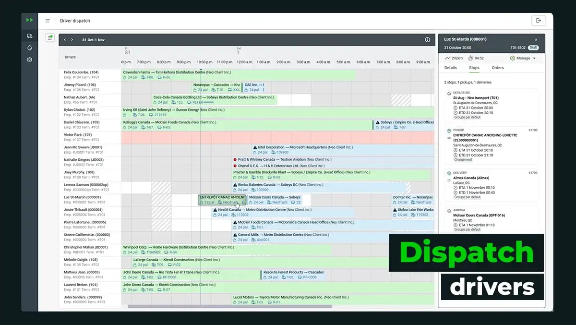Image resolution: width=576 pixels, height=325 pixels.
Task: Open the hamburger navigation menu
Action: (x=48, y=21)
